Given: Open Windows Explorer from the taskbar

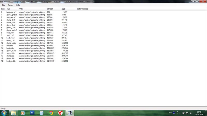Looking at the screenshot, I should [x=13, y=113].
